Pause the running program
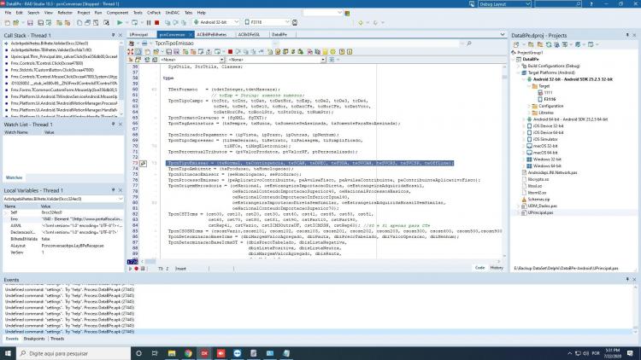This screenshot has width=641, height=360. point(149,22)
